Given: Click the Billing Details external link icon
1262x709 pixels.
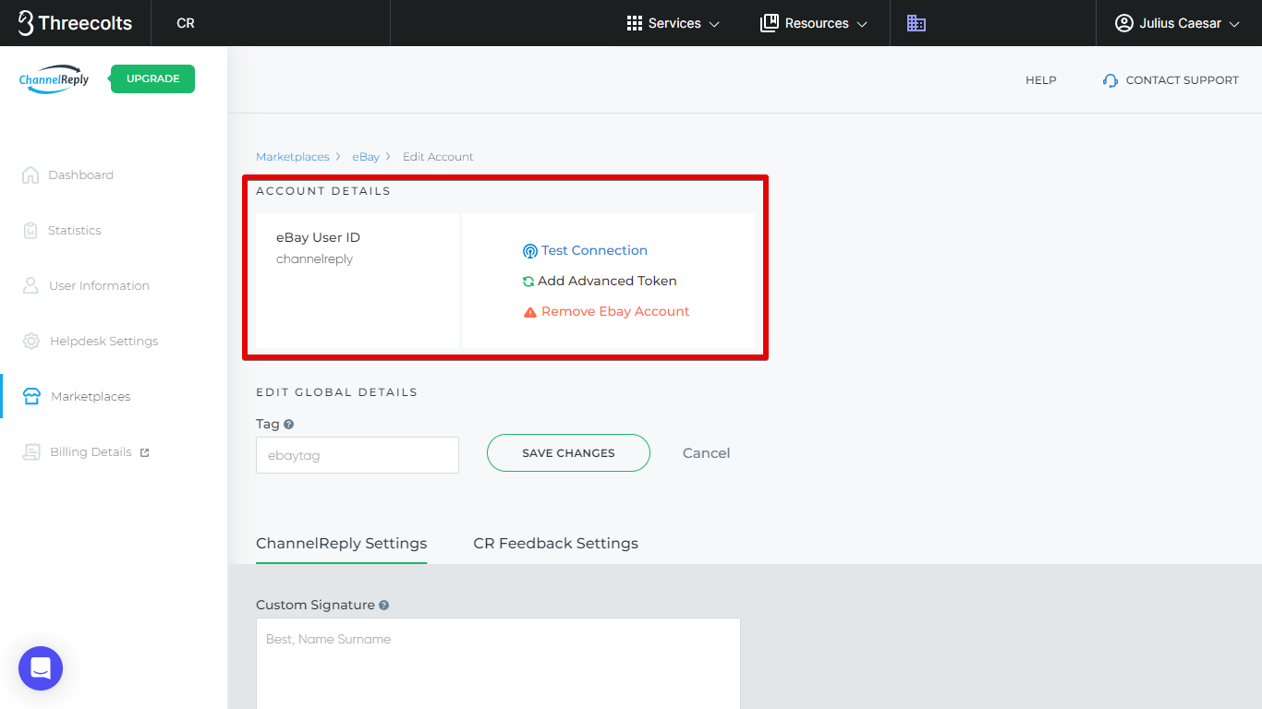Looking at the screenshot, I should [x=144, y=452].
